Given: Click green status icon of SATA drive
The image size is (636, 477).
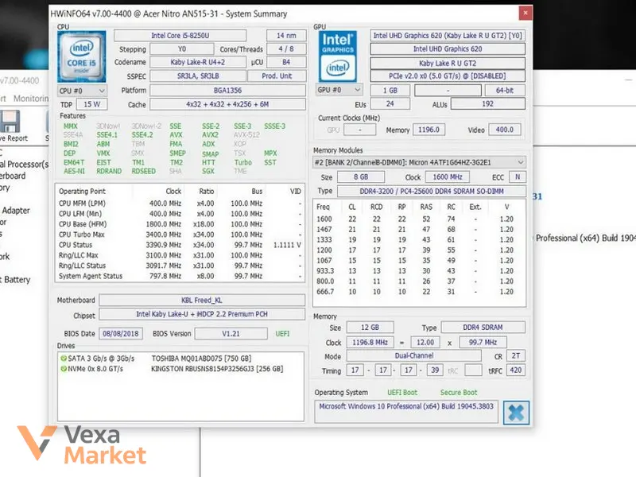Looking at the screenshot, I should (x=64, y=359).
